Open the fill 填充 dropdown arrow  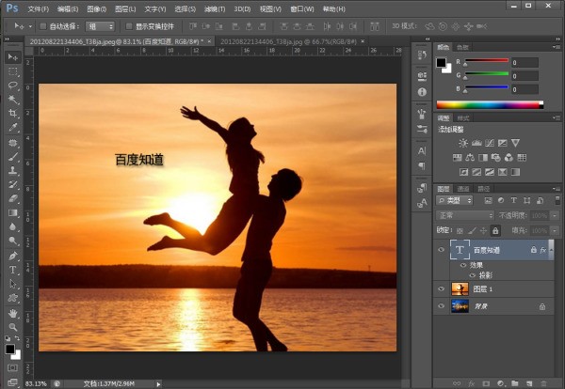coord(556,230)
